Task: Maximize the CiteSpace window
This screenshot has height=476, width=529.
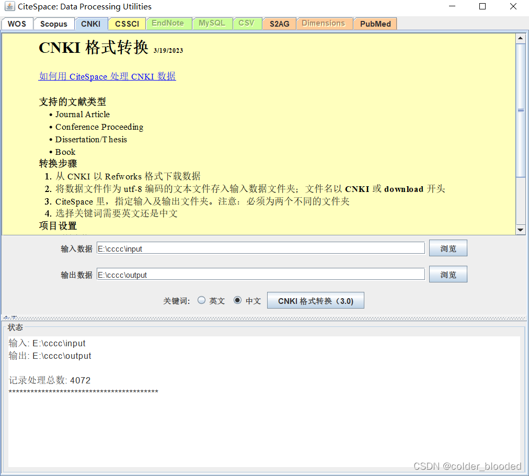Action: pyautogui.click(x=482, y=6)
